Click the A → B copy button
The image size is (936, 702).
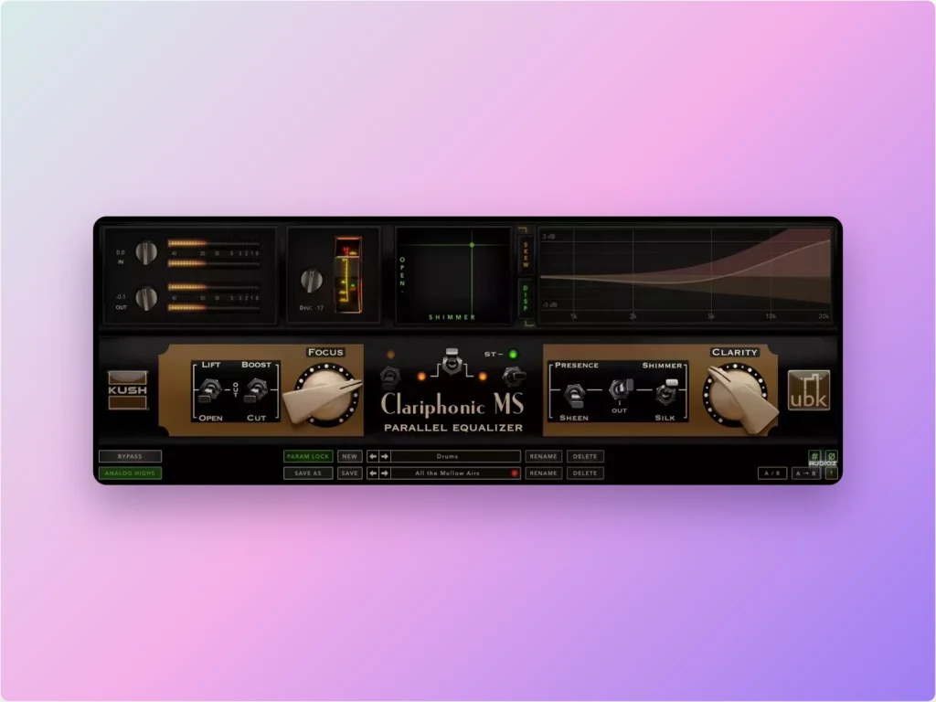(805, 473)
